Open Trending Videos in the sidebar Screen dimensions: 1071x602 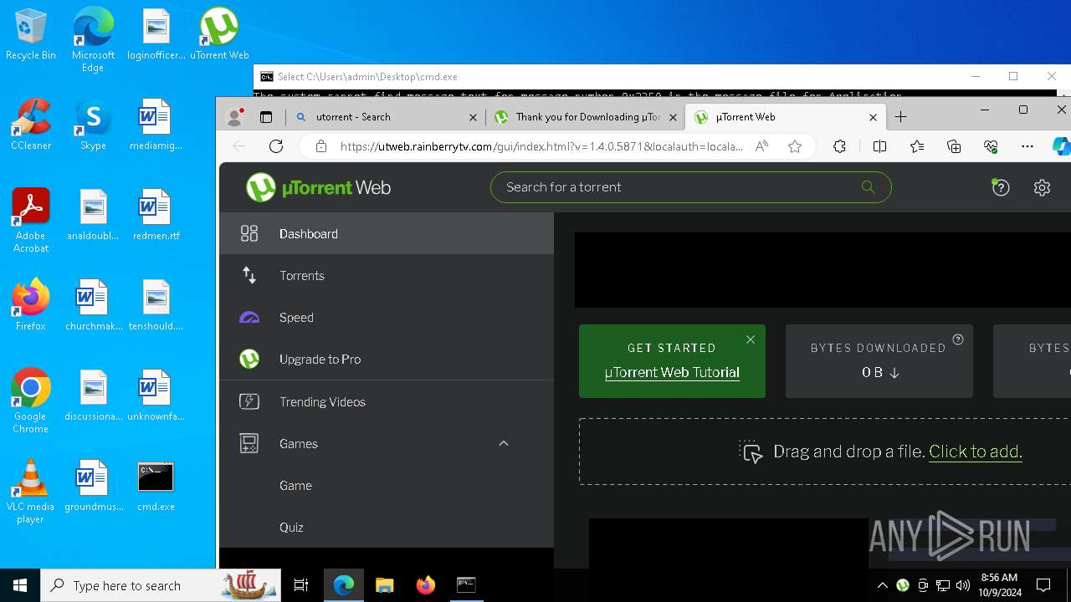coord(387,402)
